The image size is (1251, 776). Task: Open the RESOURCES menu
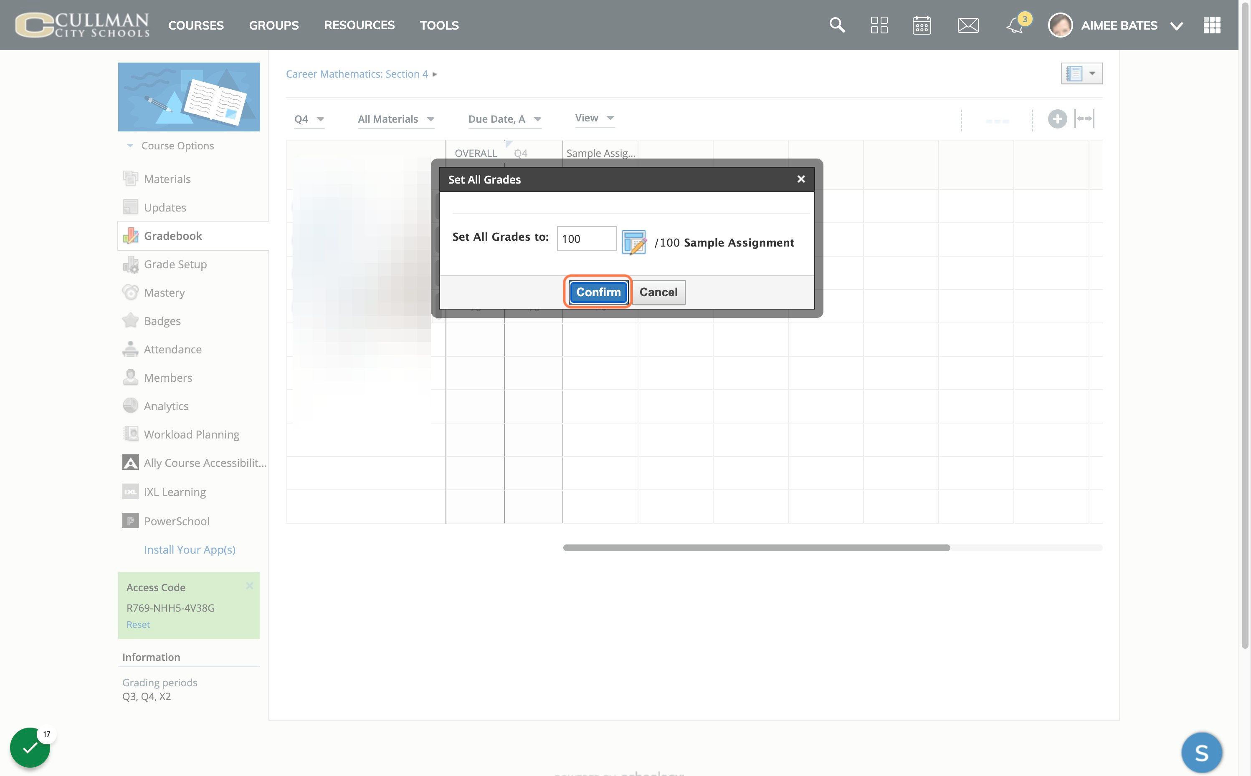click(359, 25)
